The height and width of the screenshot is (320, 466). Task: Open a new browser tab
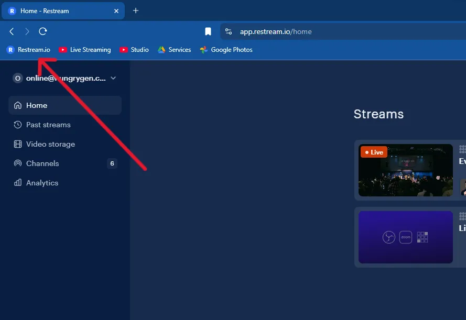pyautogui.click(x=136, y=10)
